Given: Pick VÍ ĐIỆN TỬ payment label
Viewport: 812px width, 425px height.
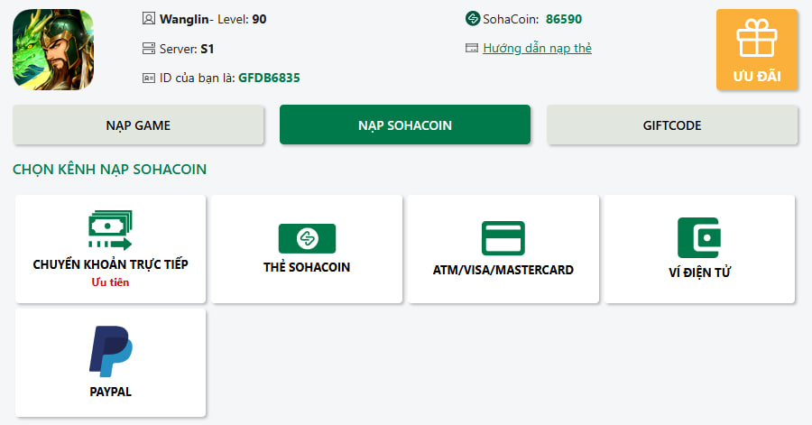Looking at the screenshot, I should [x=698, y=273].
